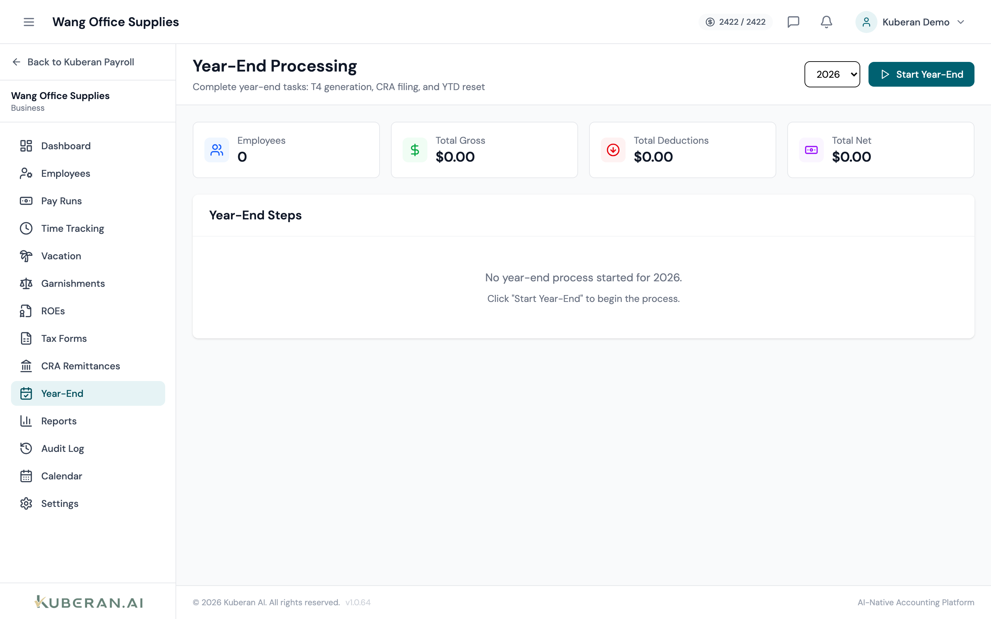Click the AI-Native Accounting Platform footer text
This screenshot has height=619, width=991.
(916, 602)
